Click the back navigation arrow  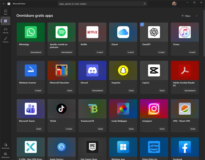tap(3, 3)
